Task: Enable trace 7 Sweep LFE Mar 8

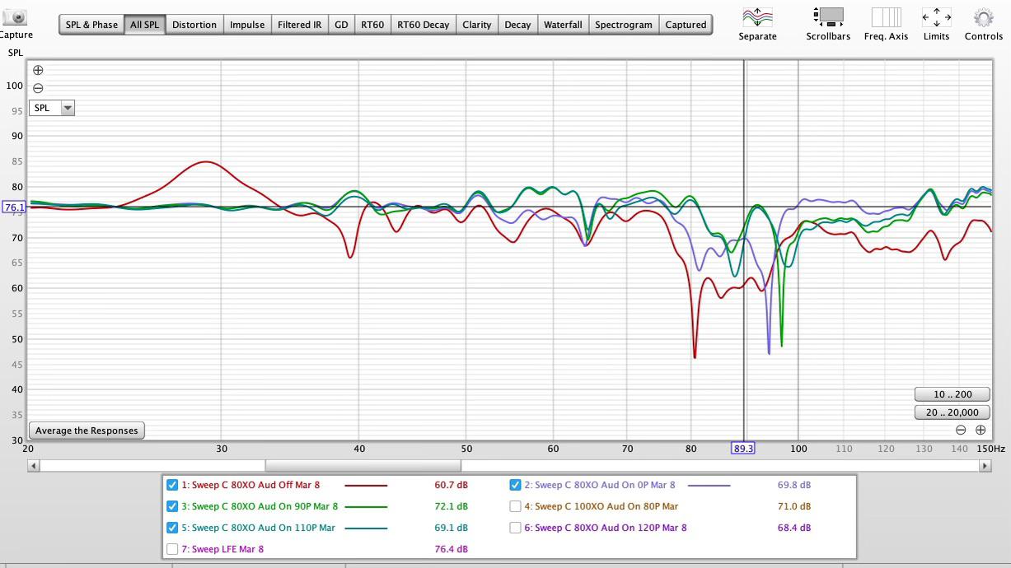Action: (x=172, y=549)
